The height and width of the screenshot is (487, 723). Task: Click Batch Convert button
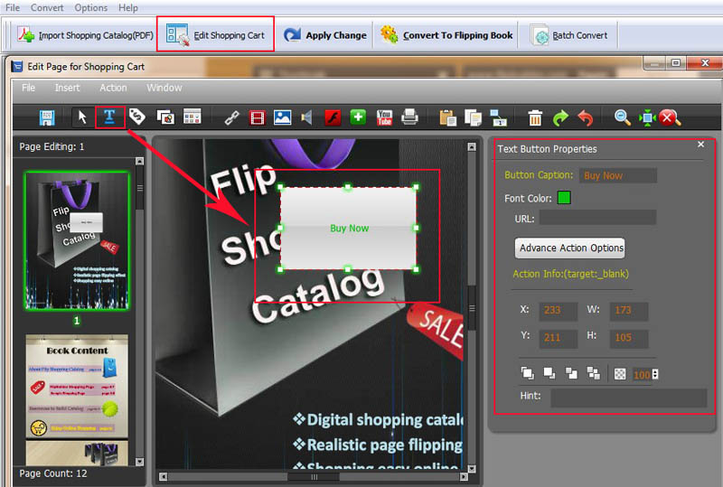pyautogui.click(x=569, y=35)
